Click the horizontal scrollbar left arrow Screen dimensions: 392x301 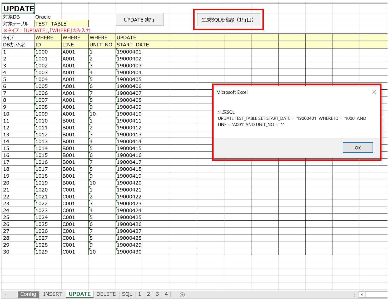click(x=362, y=295)
